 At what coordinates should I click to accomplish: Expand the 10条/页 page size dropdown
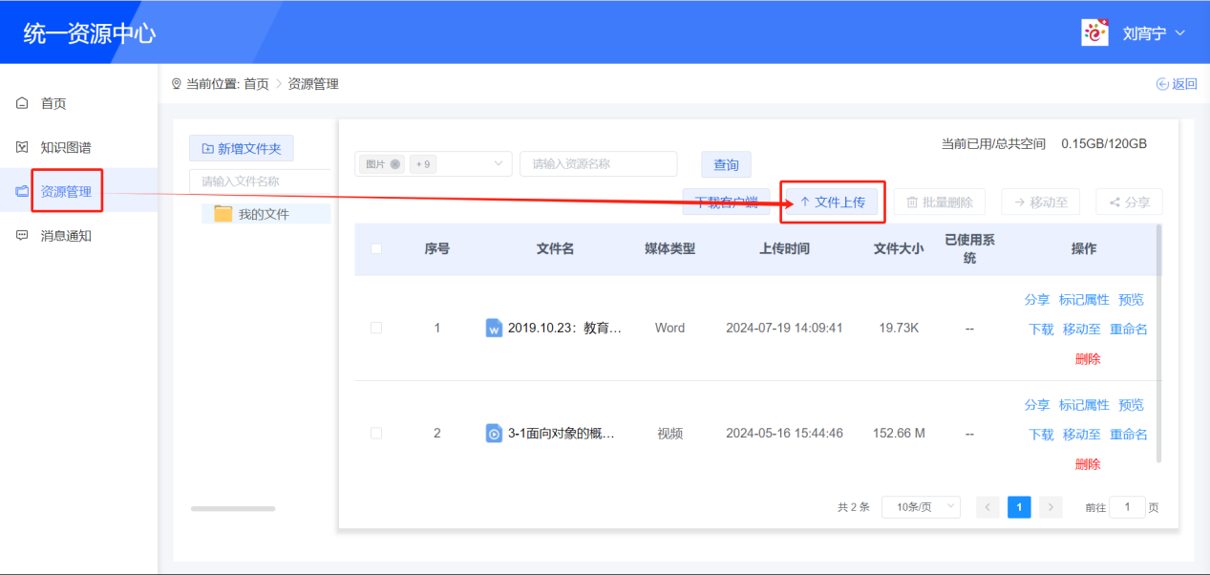pyautogui.click(x=920, y=506)
